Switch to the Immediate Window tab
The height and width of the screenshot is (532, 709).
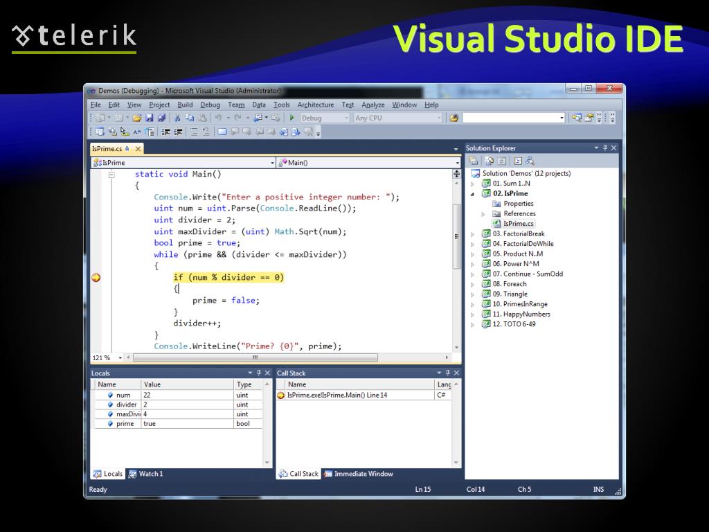point(358,474)
